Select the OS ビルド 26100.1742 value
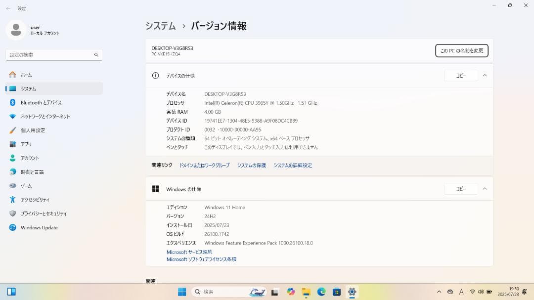Image resolution: width=534 pixels, height=300 pixels. [217, 234]
